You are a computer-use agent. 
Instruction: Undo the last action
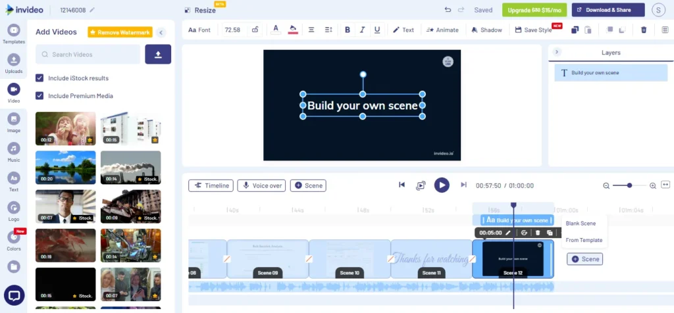coord(448,10)
